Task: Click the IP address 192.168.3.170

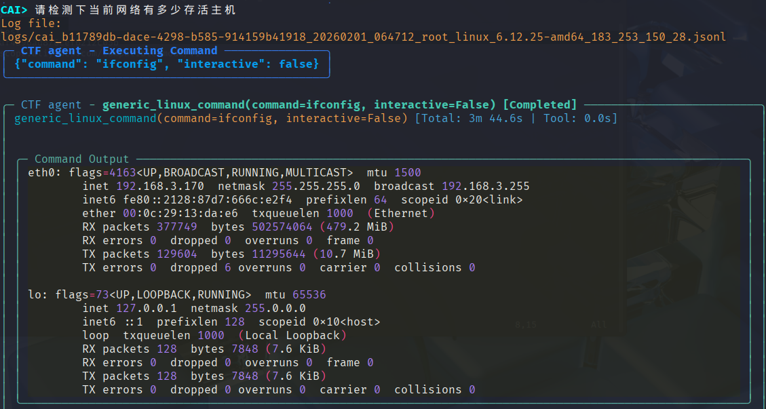Action: [160, 186]
